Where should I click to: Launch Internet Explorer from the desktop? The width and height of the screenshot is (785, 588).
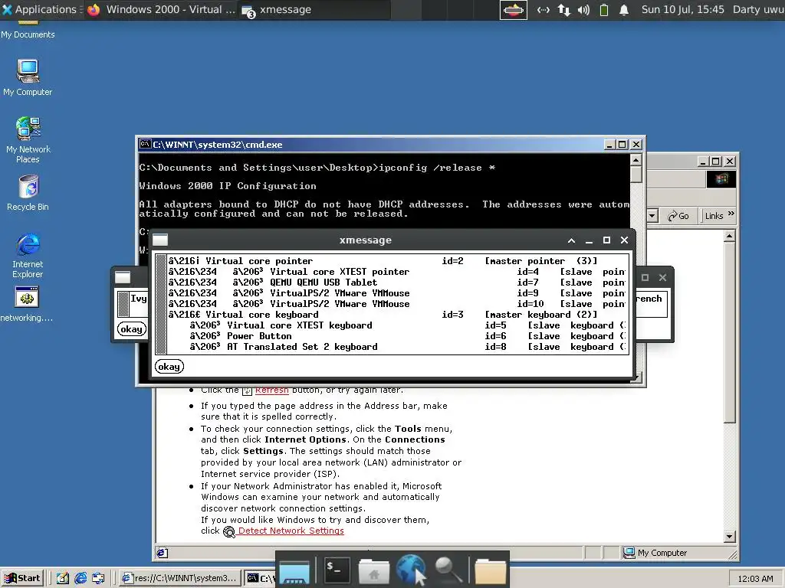(x=28, y=255)
